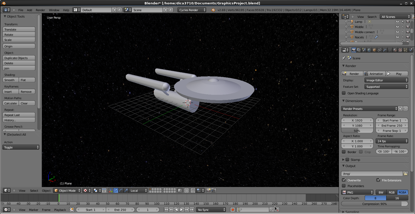Enable the Placeholders checkbox
The height and width of the screenshot is (214, 415).
(x=344, y=186)
